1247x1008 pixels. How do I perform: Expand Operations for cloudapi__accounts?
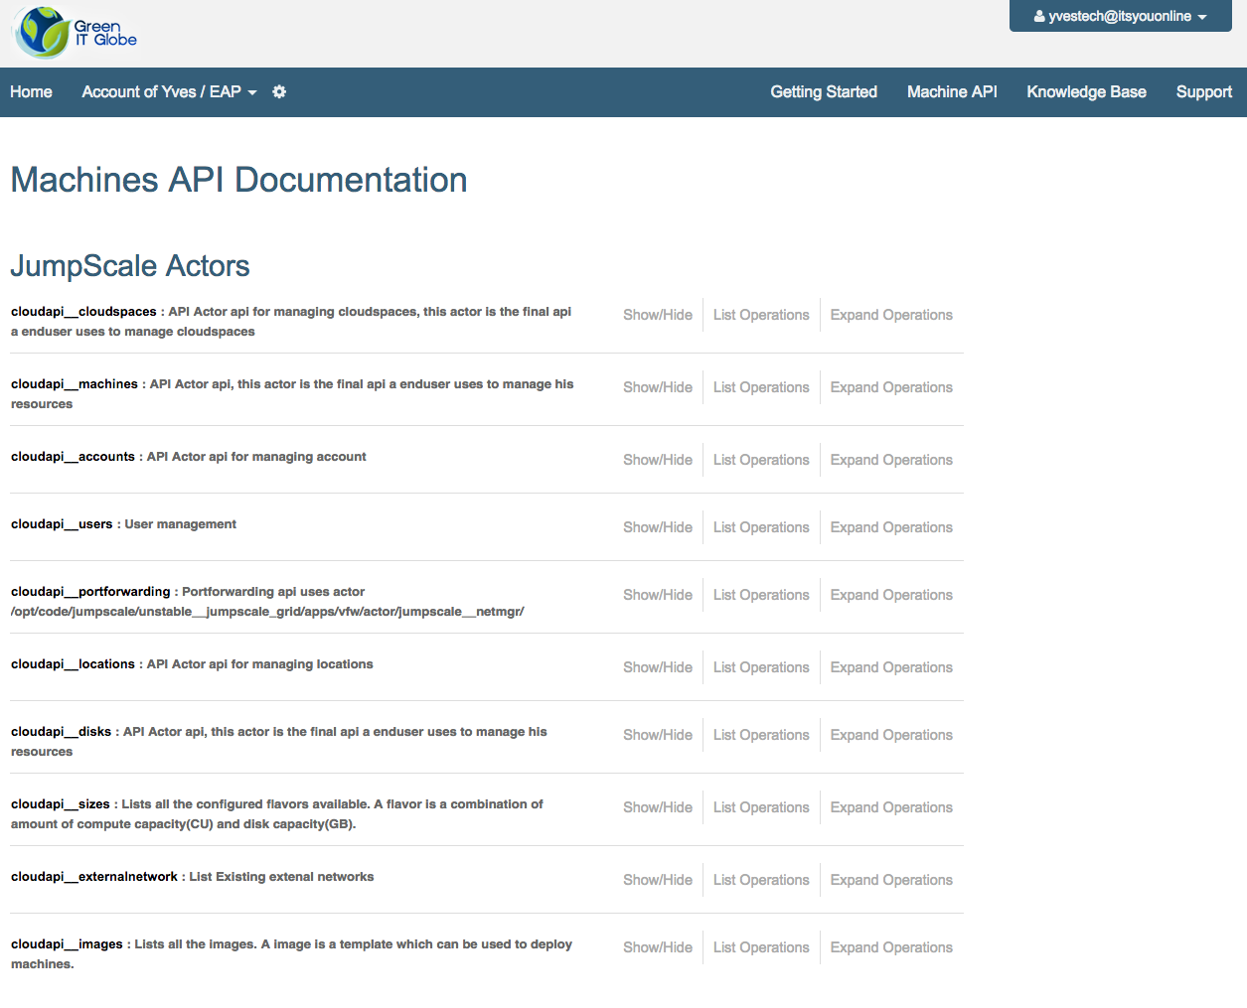click(890, 460)
